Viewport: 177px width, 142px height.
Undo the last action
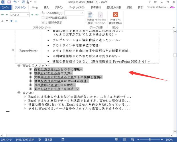click(15, 2)
